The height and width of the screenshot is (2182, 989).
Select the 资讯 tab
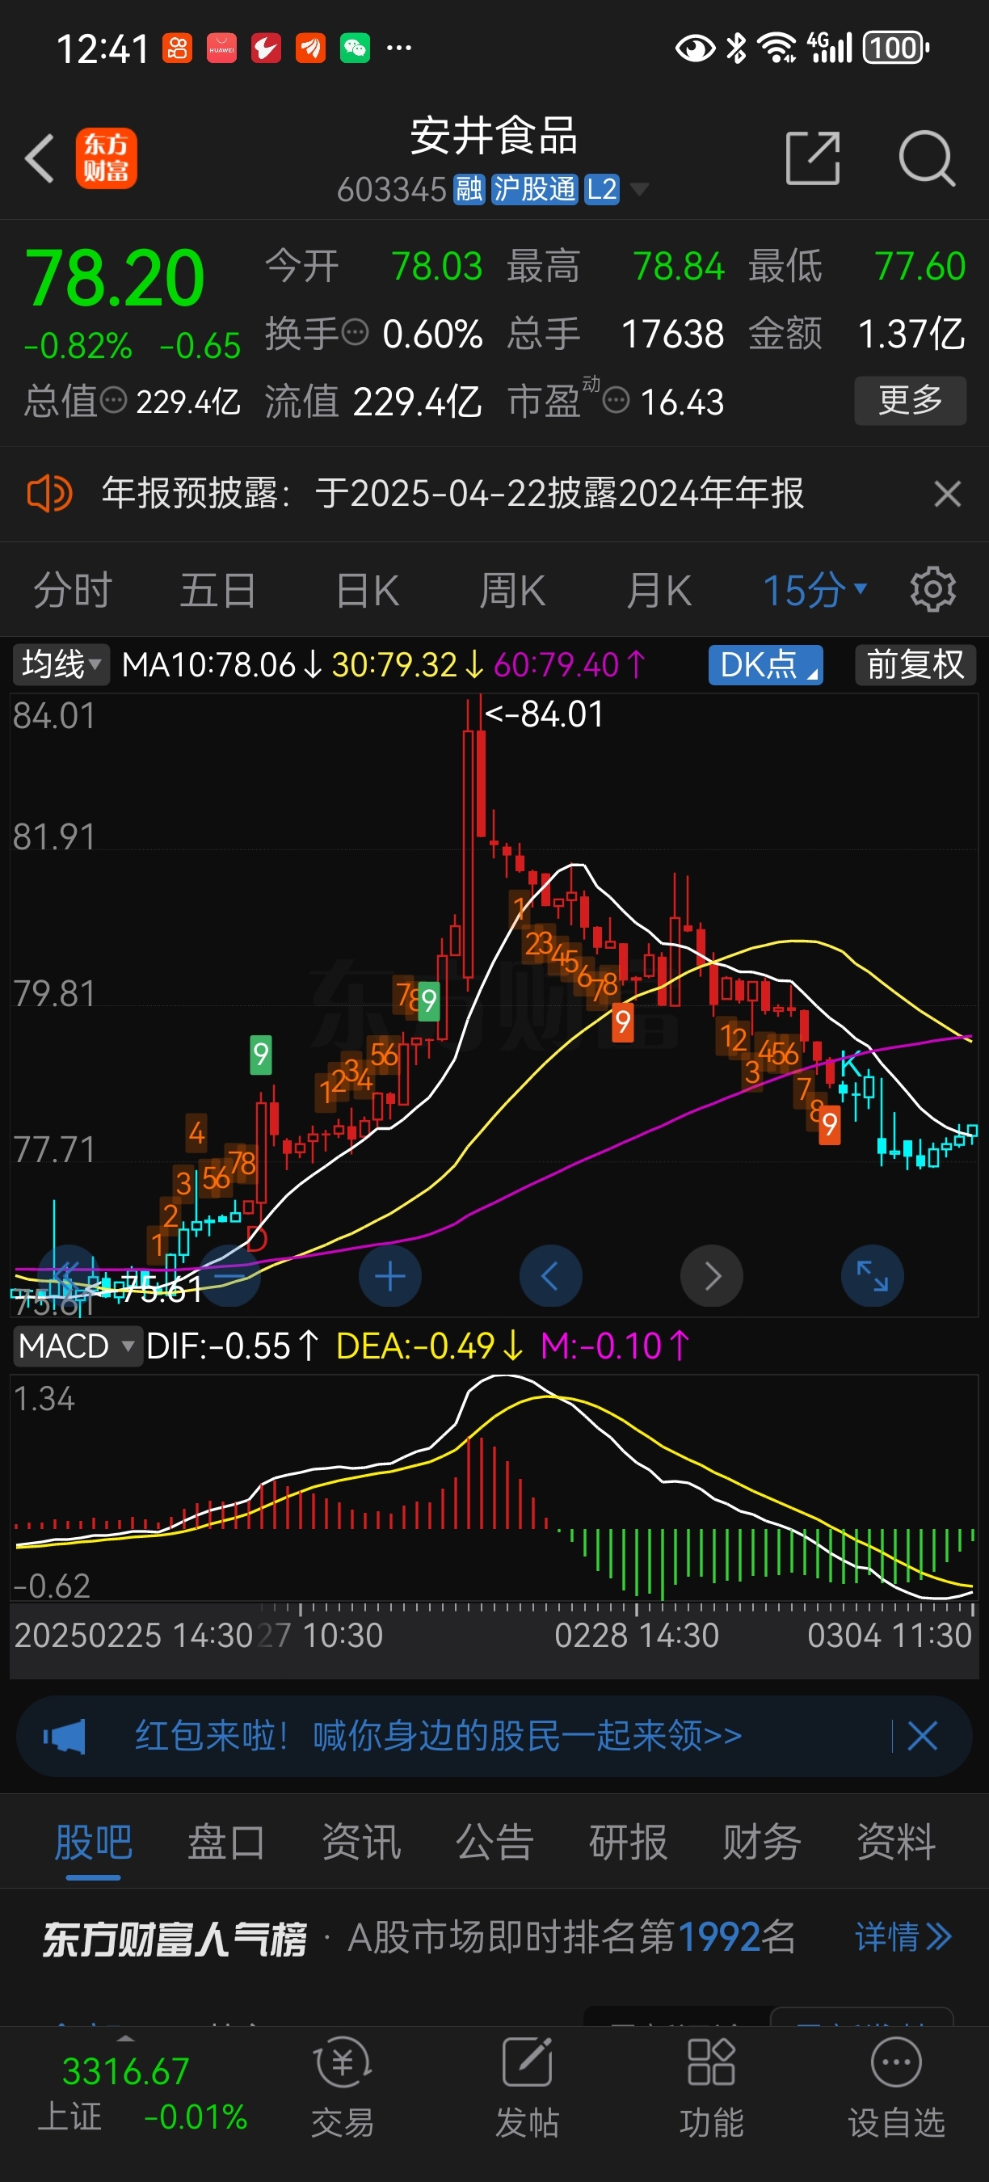[x=360, y=1843]
